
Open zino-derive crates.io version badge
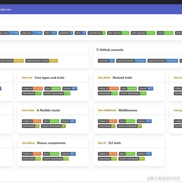pyautogui.click(x=108, y=89)
